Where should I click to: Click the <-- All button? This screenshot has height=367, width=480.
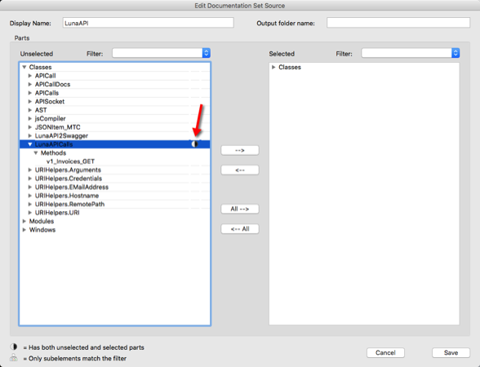click(x=240, y=229)
